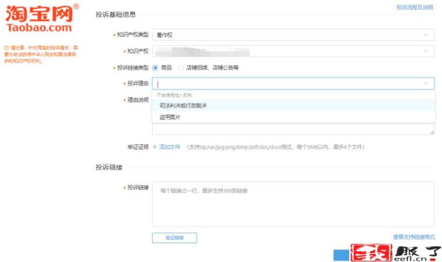Screen dimensions: 442x262
Task: Click the blue square beside the red watermark
Action: point(341,254)
